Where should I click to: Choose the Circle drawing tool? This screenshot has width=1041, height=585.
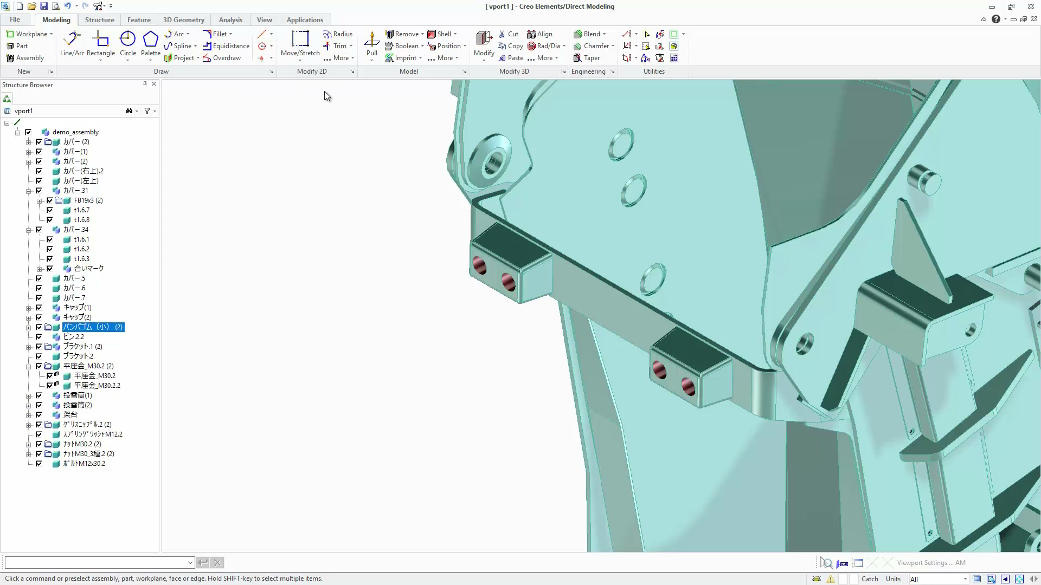pos(128,43)
